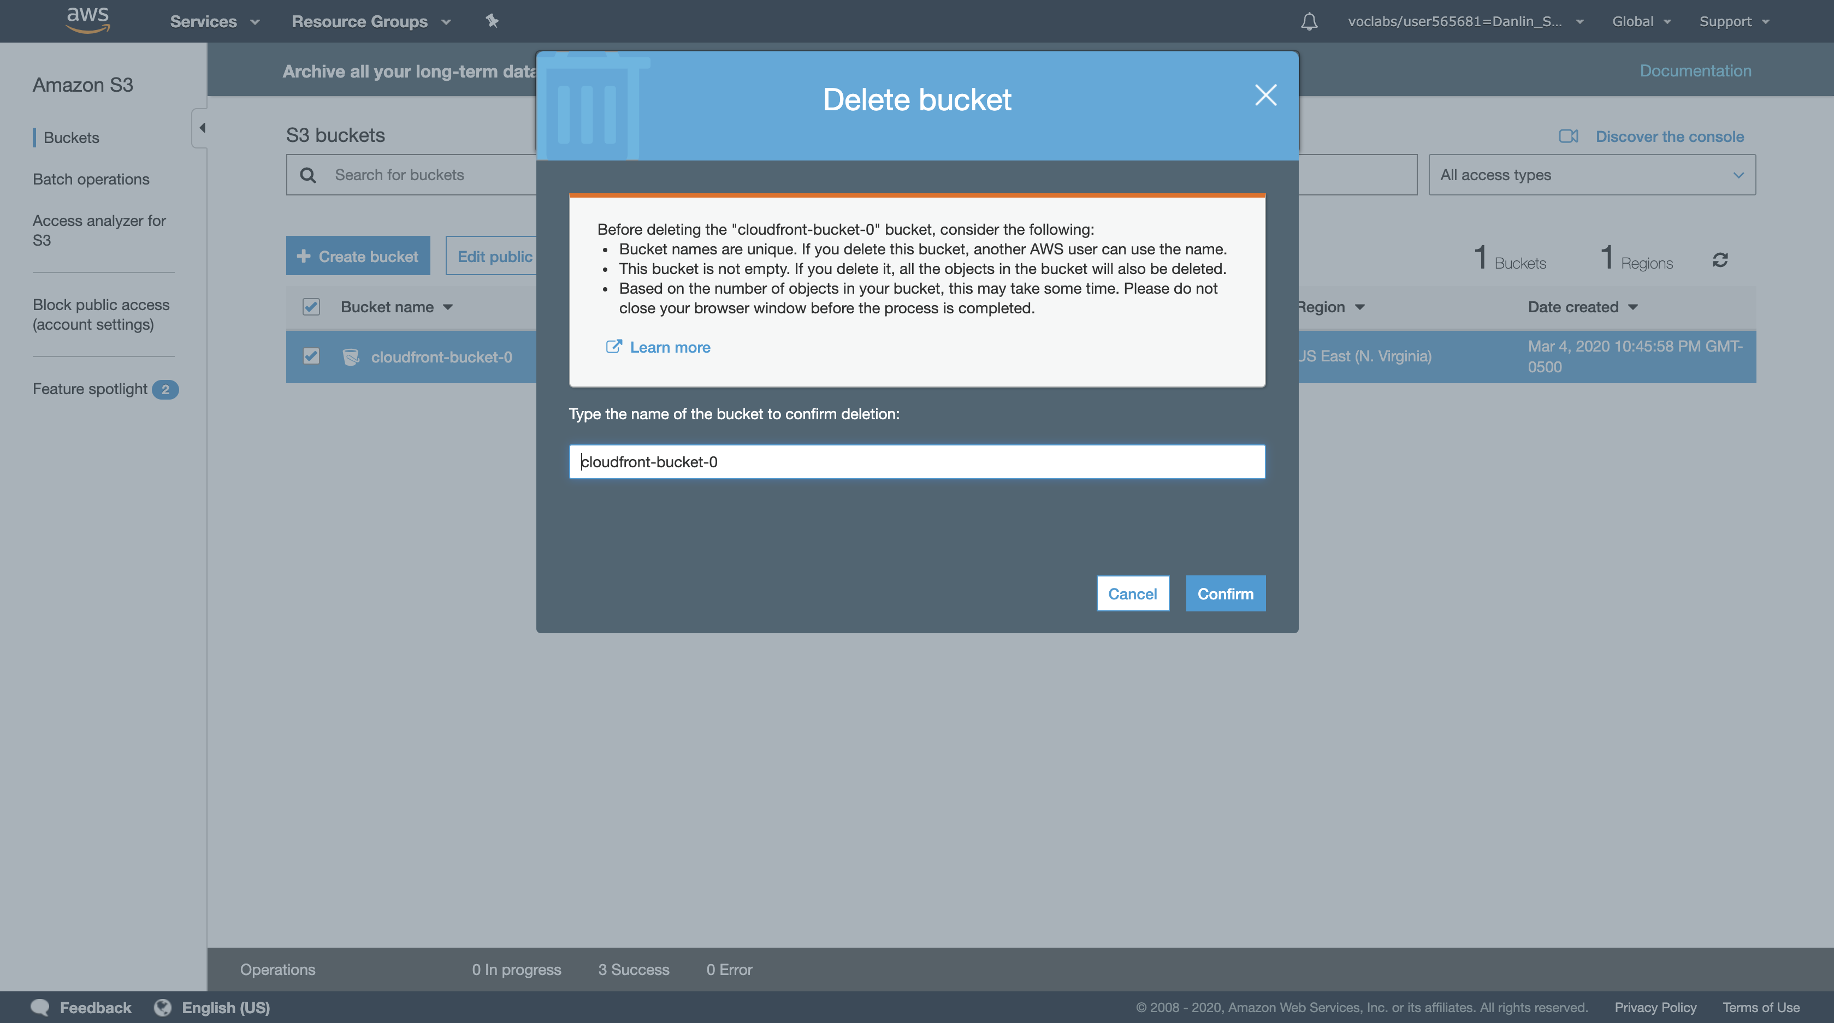Image resolution: width=1834 pixels, height=1023 pixels.
Task: Open the Global region dropdown
Action: (x=1640, y=21)
